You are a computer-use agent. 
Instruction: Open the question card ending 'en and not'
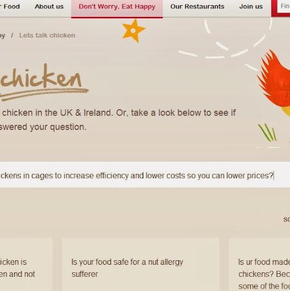pyautogui.click(x=26, y=264)
